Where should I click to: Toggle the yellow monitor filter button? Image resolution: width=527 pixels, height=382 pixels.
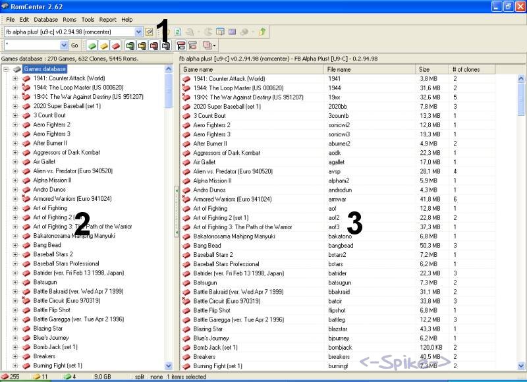pos(142,45)
